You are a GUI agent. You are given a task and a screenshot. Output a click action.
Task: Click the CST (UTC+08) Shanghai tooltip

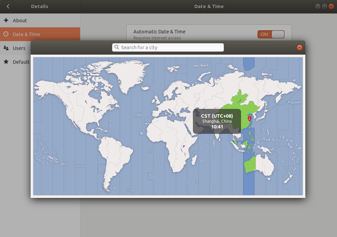[x=217, y=121]
